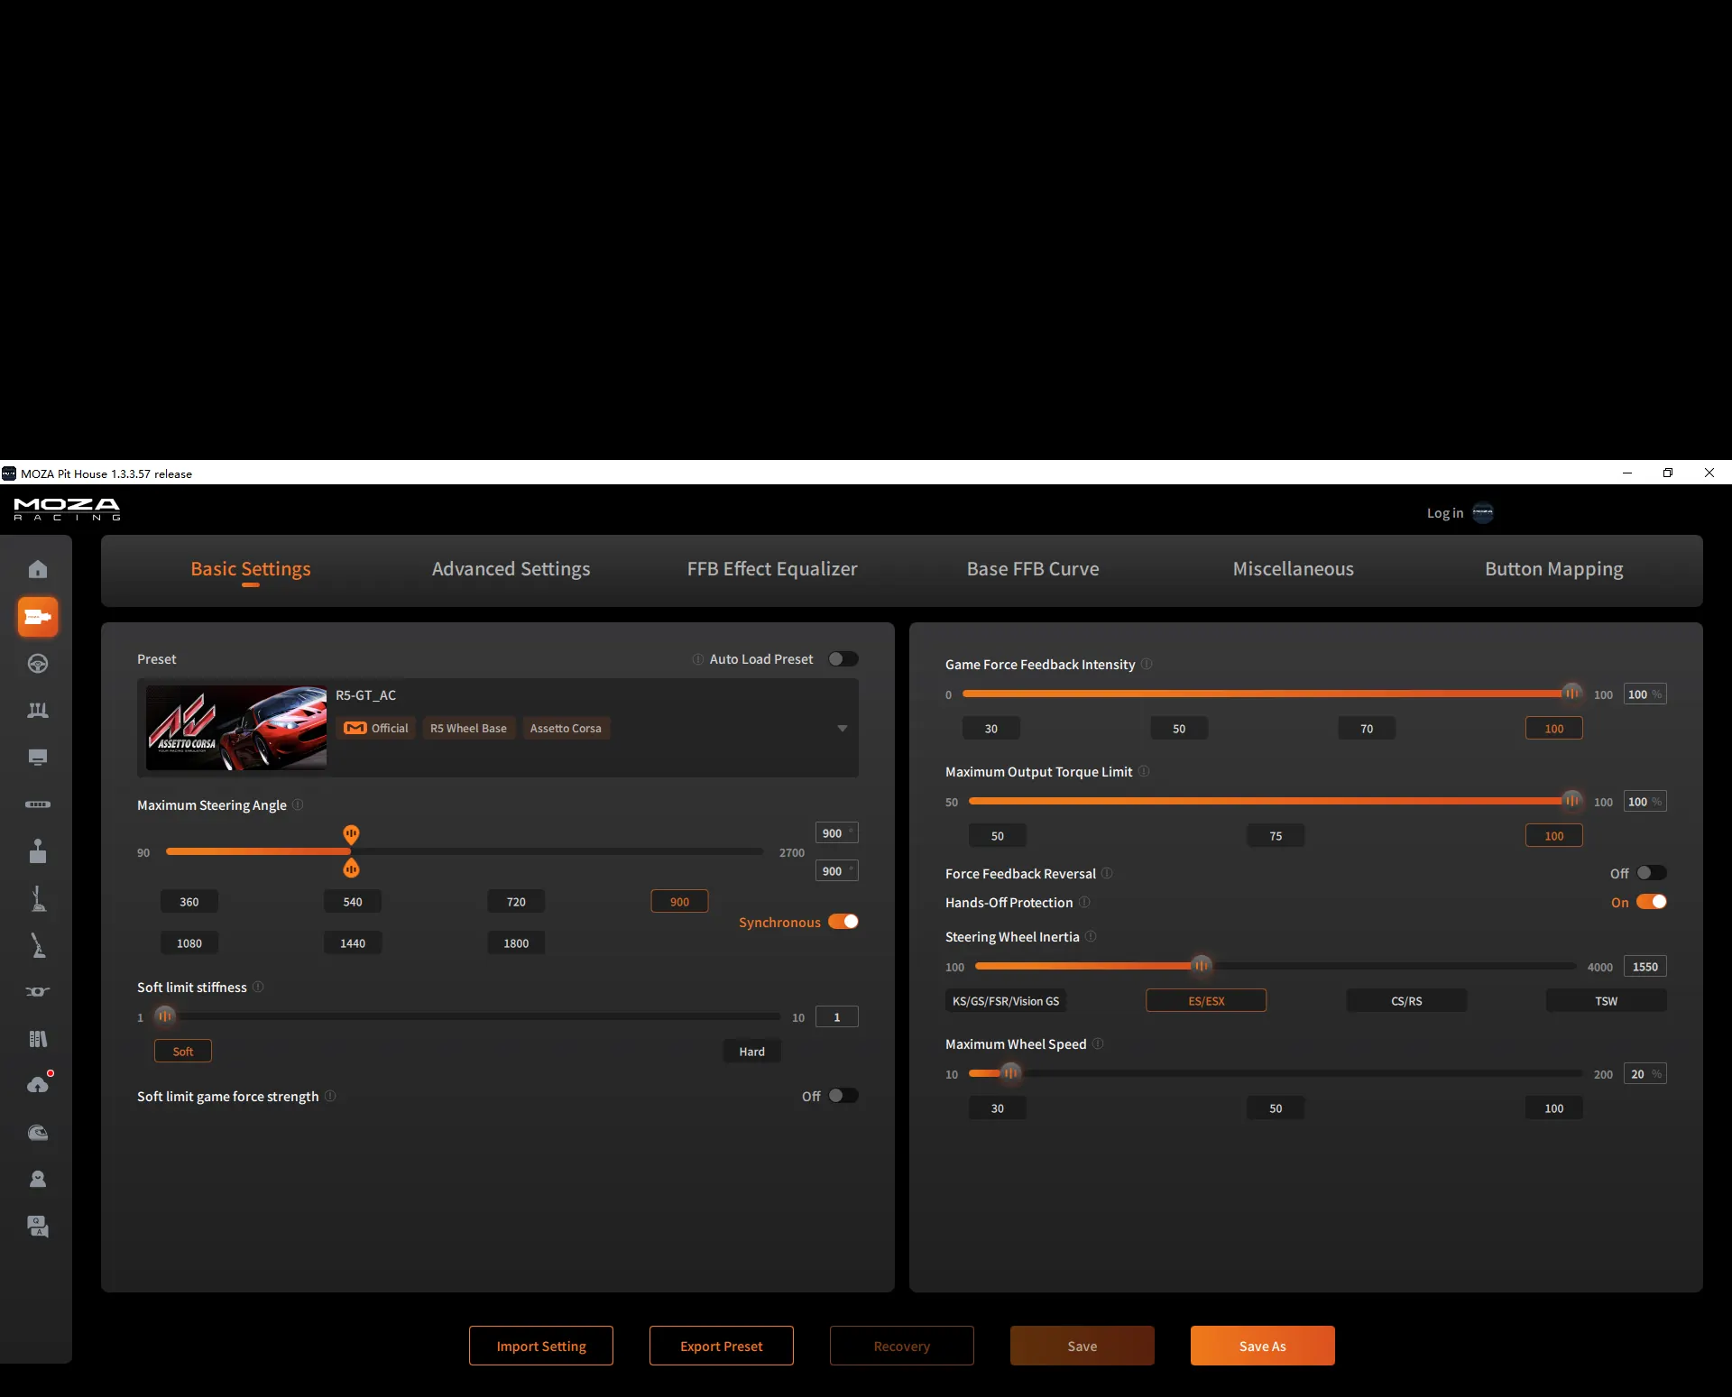Open the H-pattern shifter sidebar icon
Image resolution: width=1732 pixels, height=1397 pixels.
click(38, 851)
